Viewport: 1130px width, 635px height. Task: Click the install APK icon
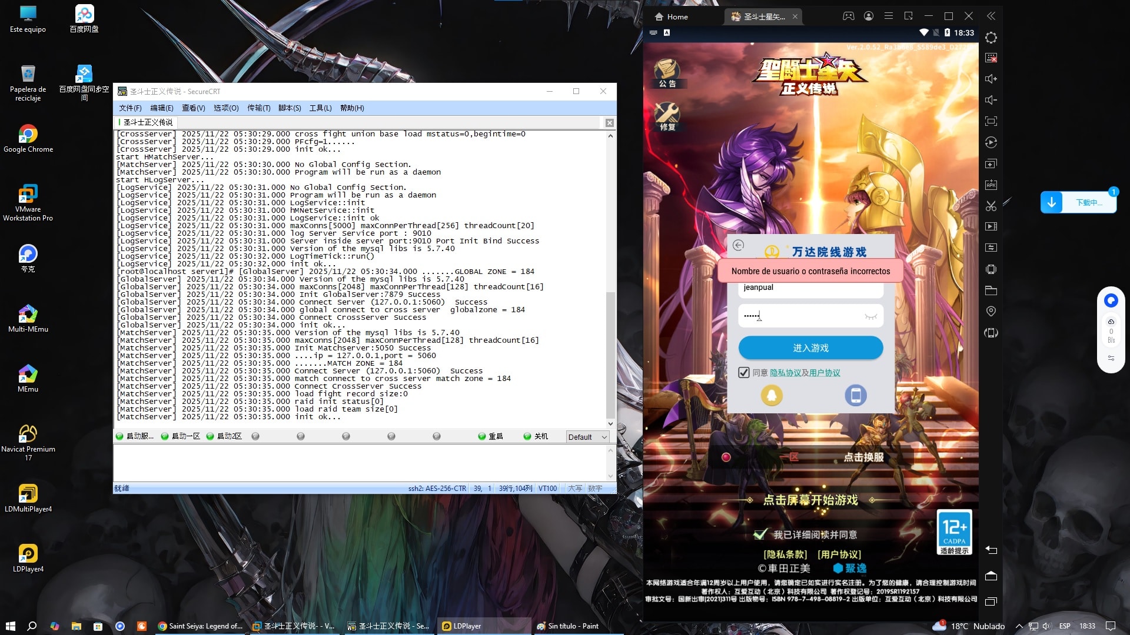[991, 185]
